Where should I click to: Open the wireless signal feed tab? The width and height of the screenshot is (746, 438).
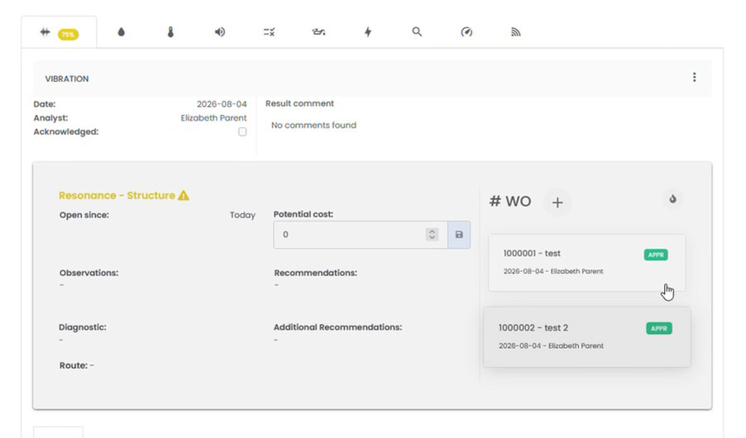point(516,32)
